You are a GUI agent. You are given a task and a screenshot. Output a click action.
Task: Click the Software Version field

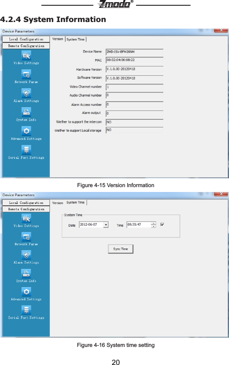point(134,78)
